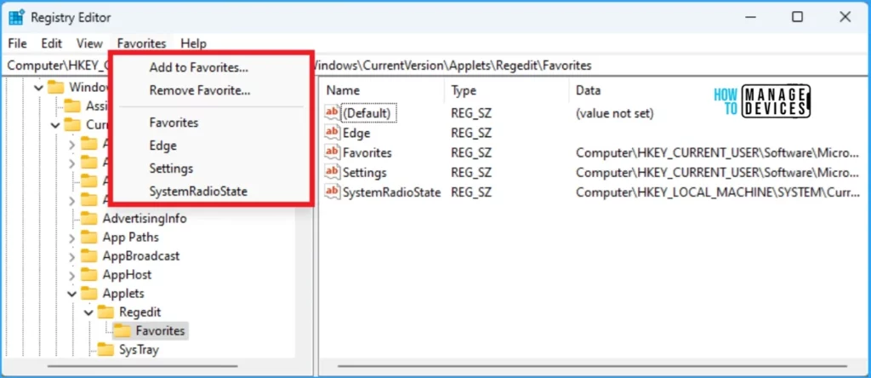Viewport: 871px width, 378px height.
Task: Click the HKEY_LOCAL_MACHINE data cell for SystemRadioState
Action: point(717,193)
